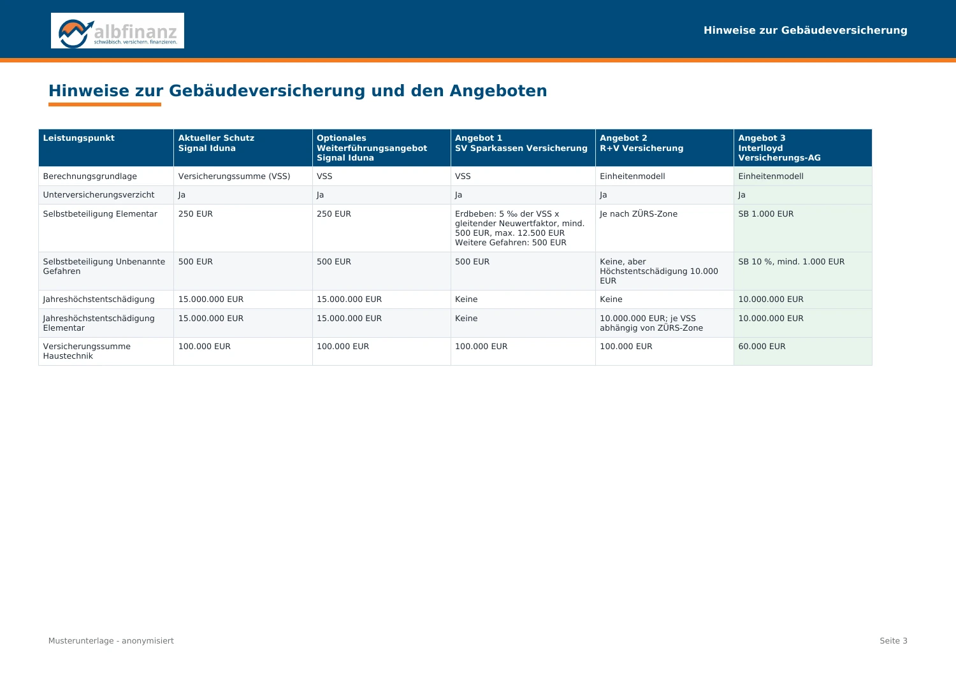956x676 pixels.
Task: Click the page heading 'Hinweise zur Gebäudeversicherung und den Angeboten'
Action: (298, 90)
